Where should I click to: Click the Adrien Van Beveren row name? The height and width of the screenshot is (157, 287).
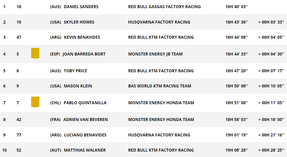coord(85,120)
